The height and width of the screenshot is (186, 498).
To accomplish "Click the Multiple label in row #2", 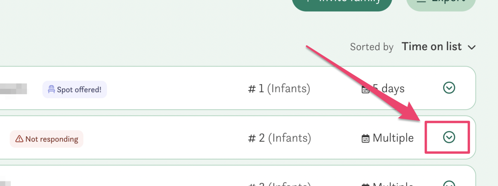I will (393, 138).
